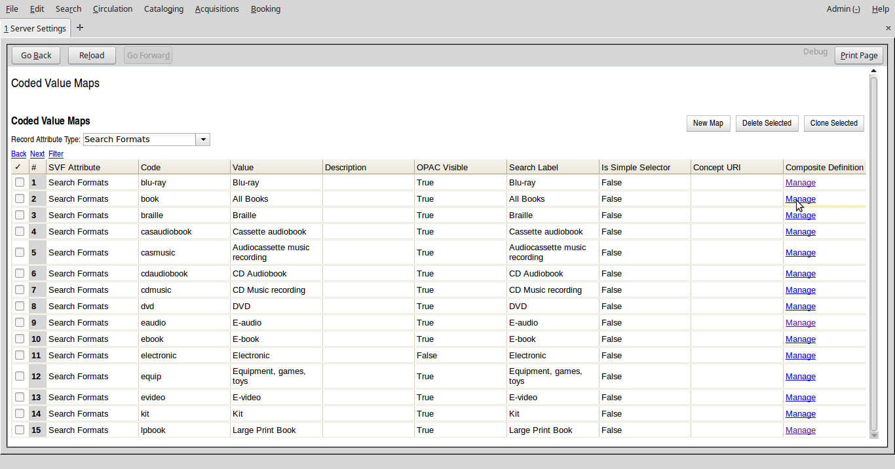This screenshot has width=895, height=469.
Task: Click the vertical scrollbar thumb
Action: click(873, 253)
